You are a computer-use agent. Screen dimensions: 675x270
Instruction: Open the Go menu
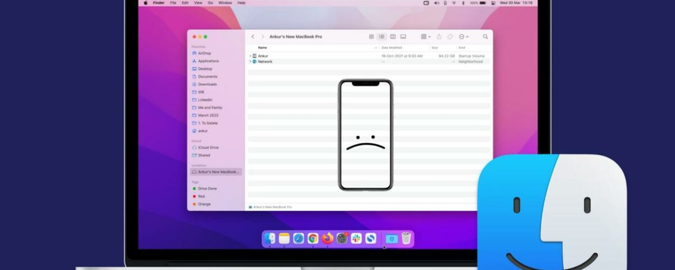click(210, 3)
